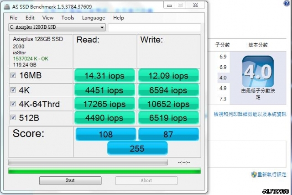Open the View menu
Image resolution: width=292 pixels, height=195 pixels.
(47, 18)
